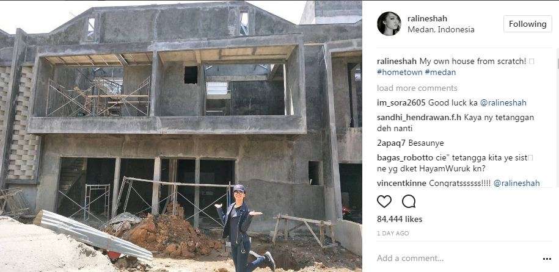Open im_sora2605 commenter profile
This screenshot has width=559, height=272.
401,103
